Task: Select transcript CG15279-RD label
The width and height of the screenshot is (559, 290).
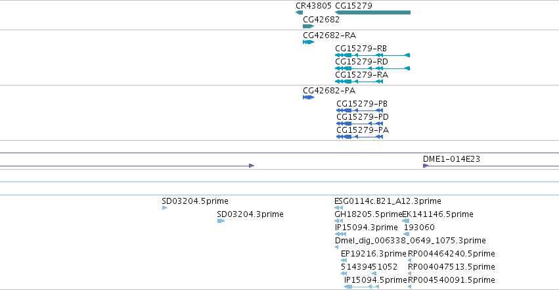Action: point(361,62)
